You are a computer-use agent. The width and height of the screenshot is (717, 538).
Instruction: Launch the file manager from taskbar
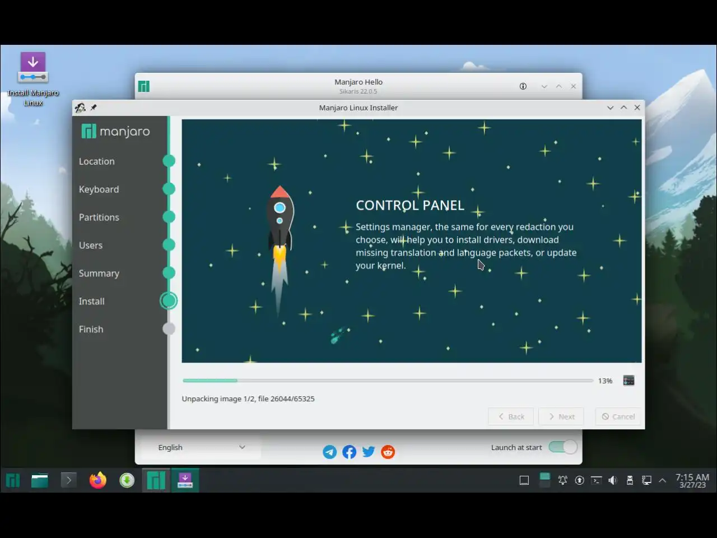click(x=39, y=480)
